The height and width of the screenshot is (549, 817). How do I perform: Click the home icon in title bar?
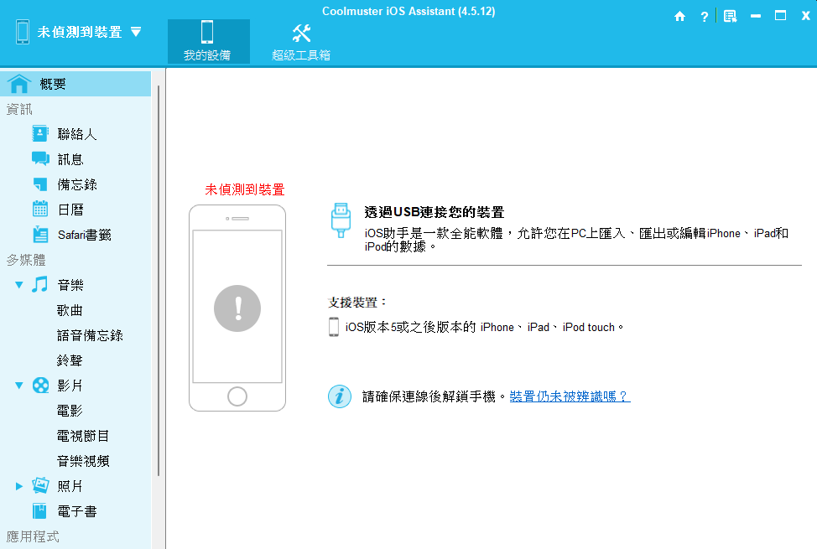tap(679, 16)
